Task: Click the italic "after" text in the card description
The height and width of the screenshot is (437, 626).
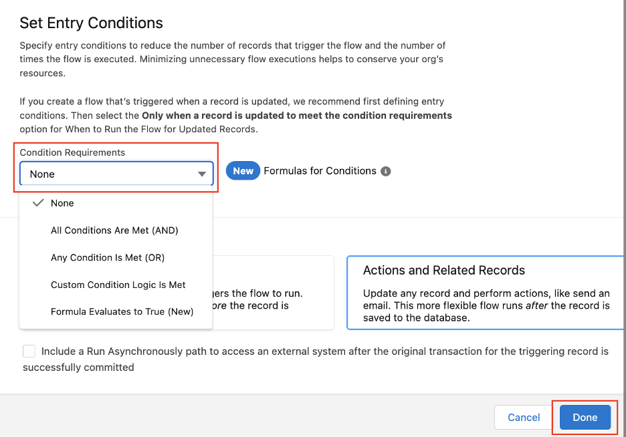Action: [536, 305]
